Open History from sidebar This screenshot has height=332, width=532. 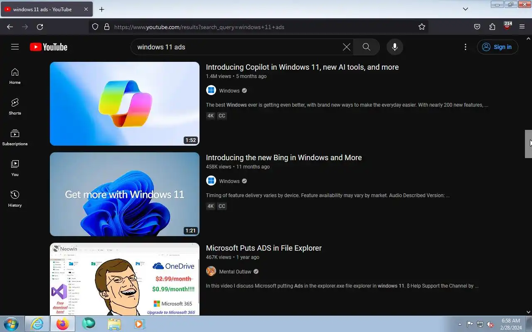15,199
